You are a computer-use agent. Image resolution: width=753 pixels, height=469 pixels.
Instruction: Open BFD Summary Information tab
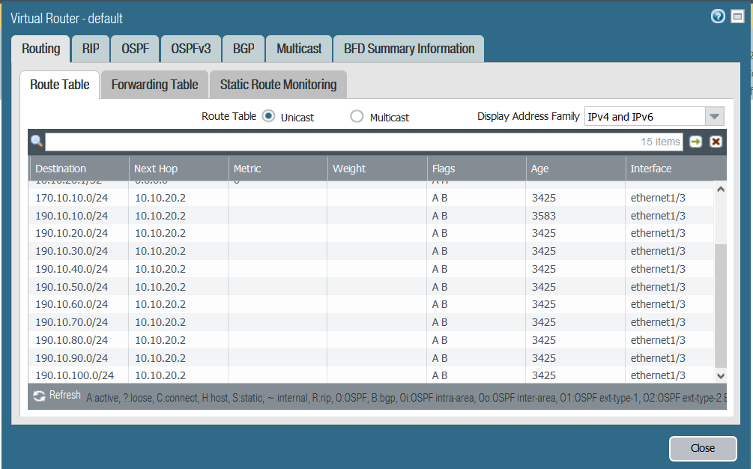click(408, 49)
